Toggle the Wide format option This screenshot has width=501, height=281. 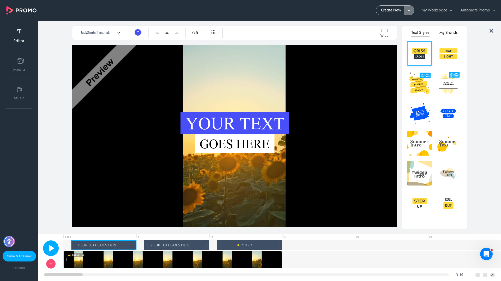click(x=384, y=33)
